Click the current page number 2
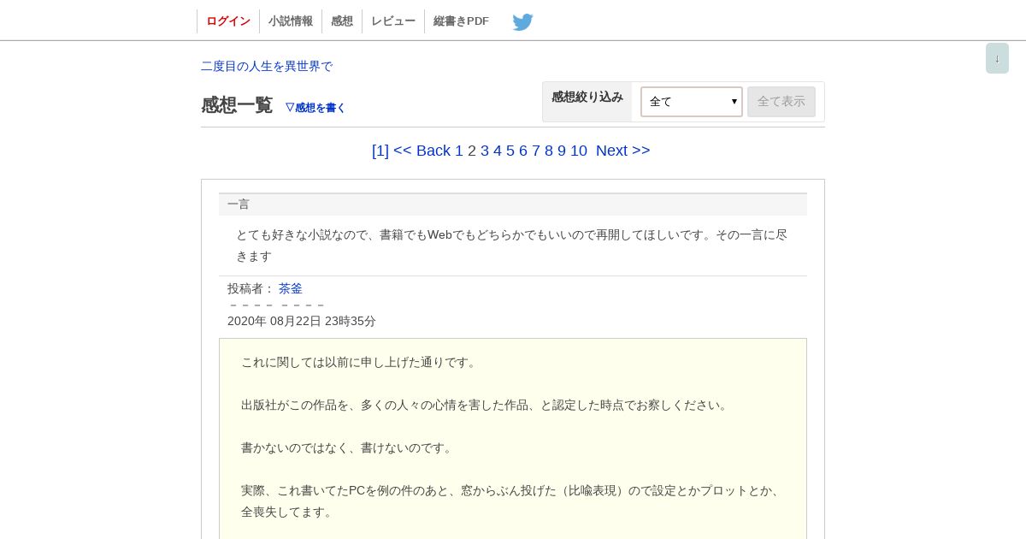This screenshot has width=1026, height=539. pyautogui.click(x=472, y=151)
